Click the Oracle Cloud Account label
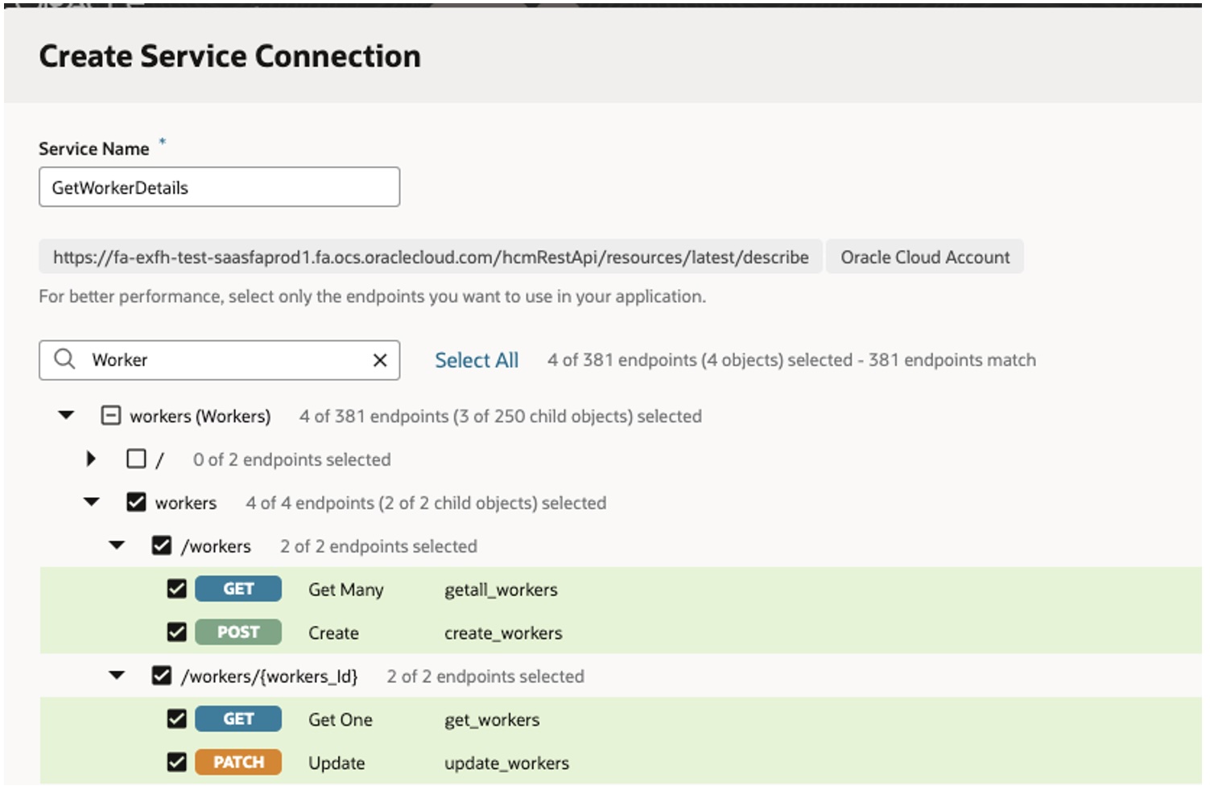Viewport: 1210px width, 790px height. 924,257
